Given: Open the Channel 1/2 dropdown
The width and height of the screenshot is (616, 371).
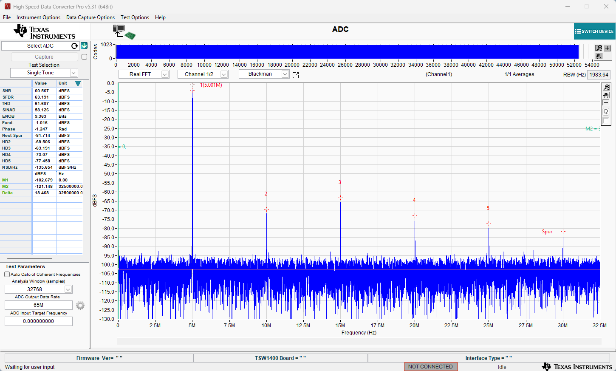Looking at the screenshot, I should coord(224,74).
